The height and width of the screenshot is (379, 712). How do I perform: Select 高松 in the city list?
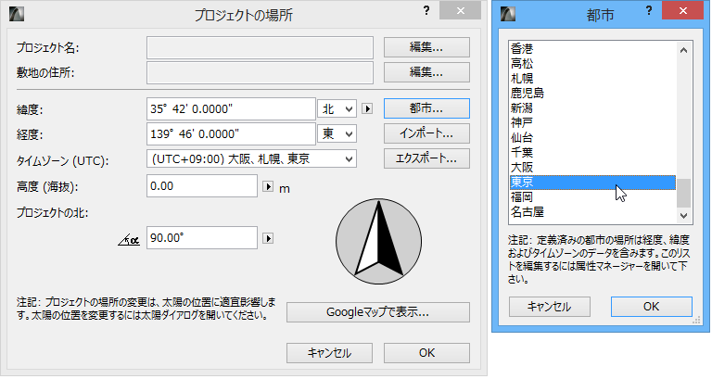592,64
